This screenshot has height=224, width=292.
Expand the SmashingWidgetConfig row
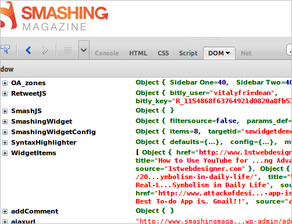(x=5, y=132)
